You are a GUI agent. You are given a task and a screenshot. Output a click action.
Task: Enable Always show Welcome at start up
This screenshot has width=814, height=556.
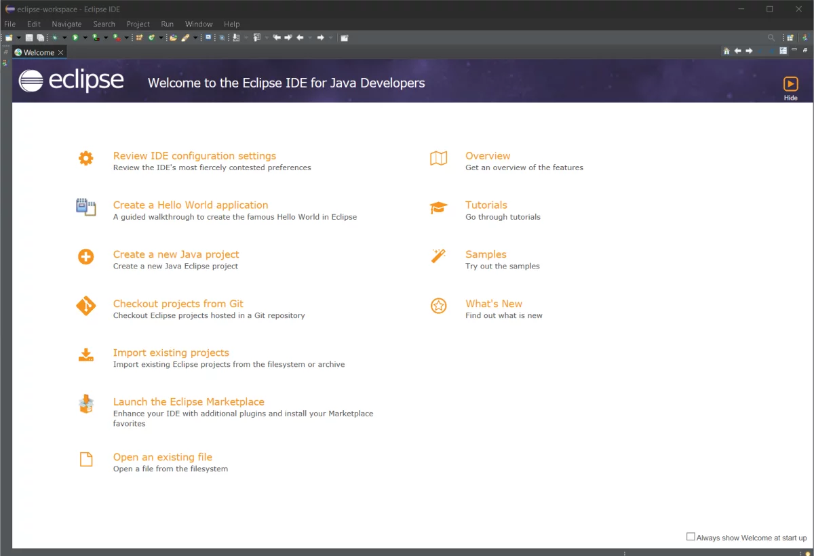click(691, 537)
